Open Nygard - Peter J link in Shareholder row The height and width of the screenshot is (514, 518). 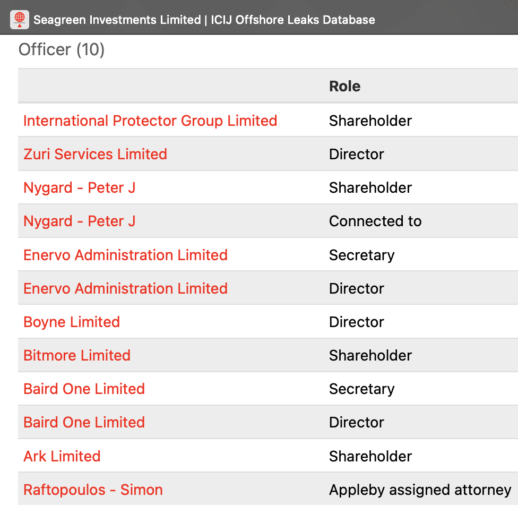click(x=79, y=187)
